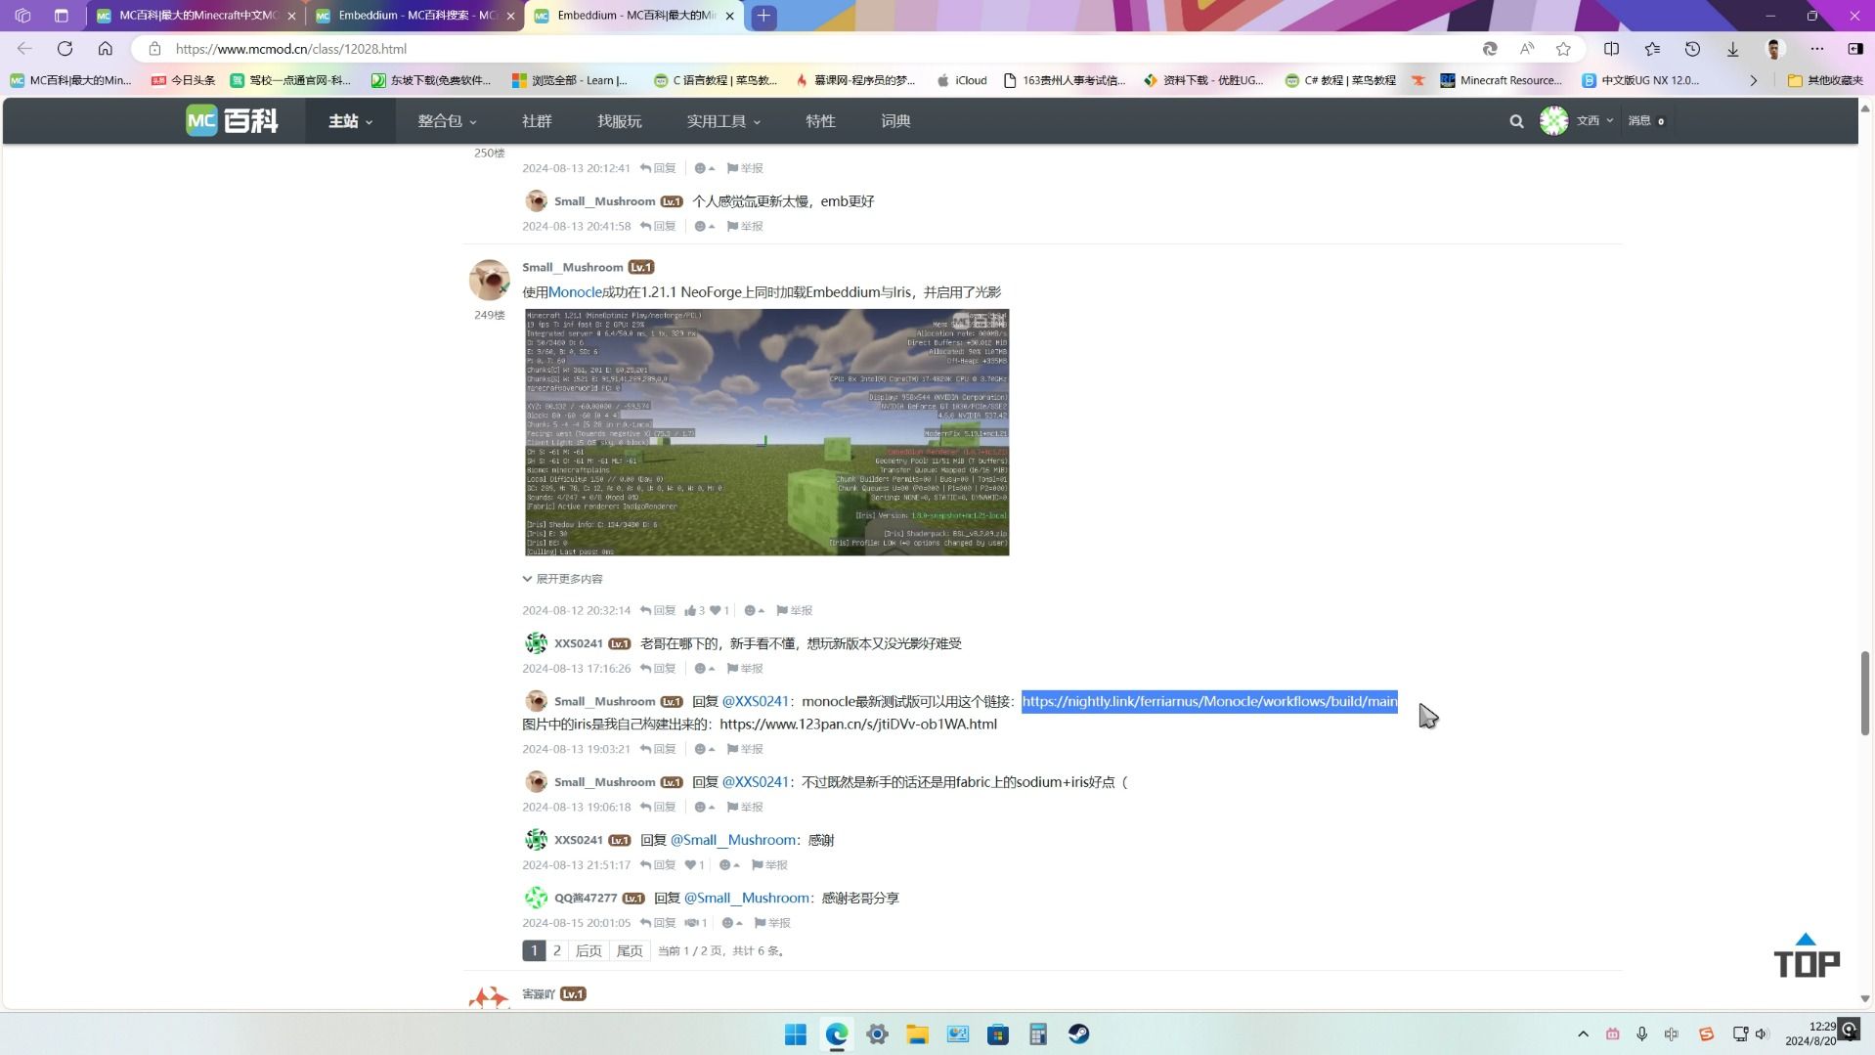The image size is (1875, 1055).
Task: Click the MC百科 site logo
Action: 233,120
